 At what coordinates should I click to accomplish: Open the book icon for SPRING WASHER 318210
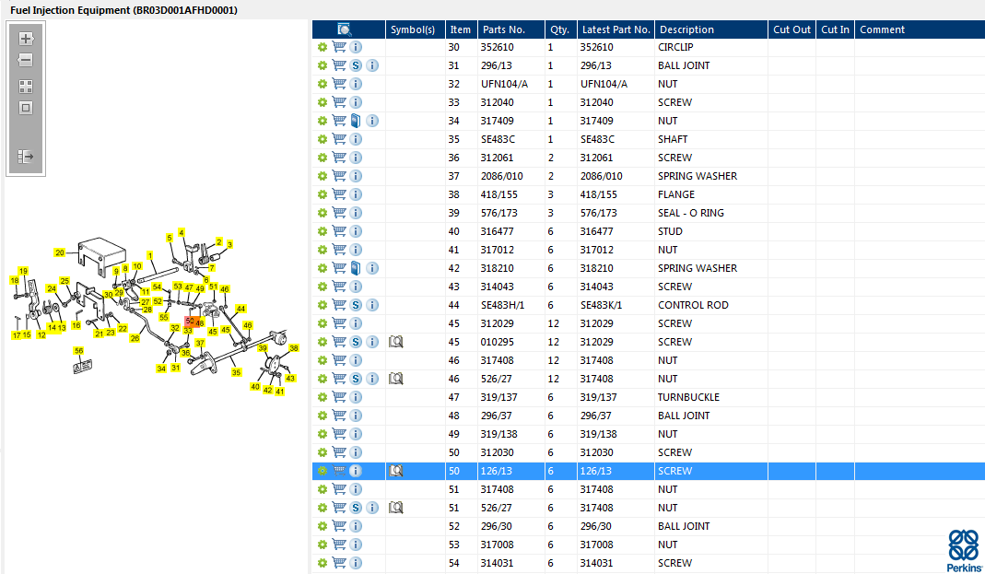tap(356, 268)
